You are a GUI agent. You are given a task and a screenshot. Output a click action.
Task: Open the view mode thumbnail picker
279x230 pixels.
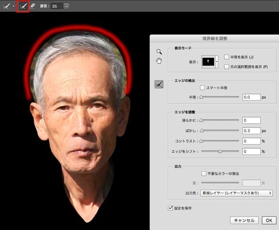[209, 62]
